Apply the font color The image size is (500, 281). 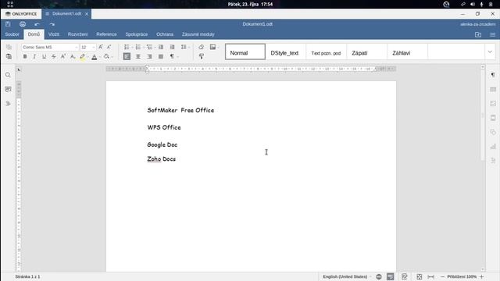click(95, 57)
